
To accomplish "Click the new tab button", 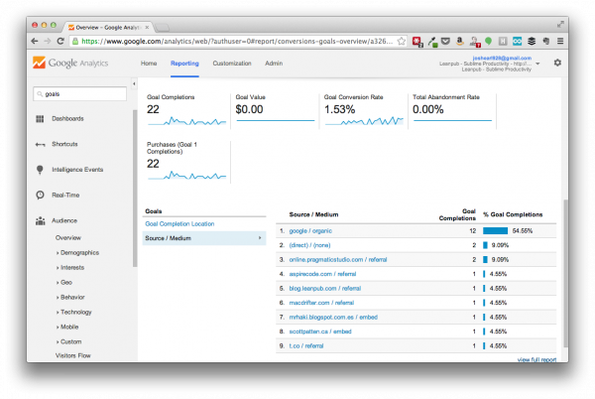I will [163, 28].
